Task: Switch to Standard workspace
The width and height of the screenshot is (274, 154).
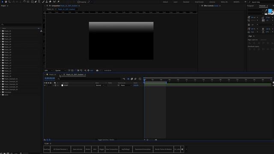Action: click(186, 2)
